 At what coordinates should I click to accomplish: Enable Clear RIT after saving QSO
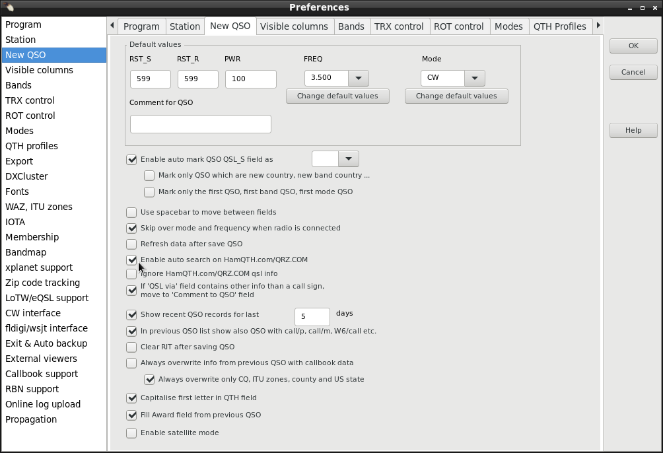tap(131, 347)
